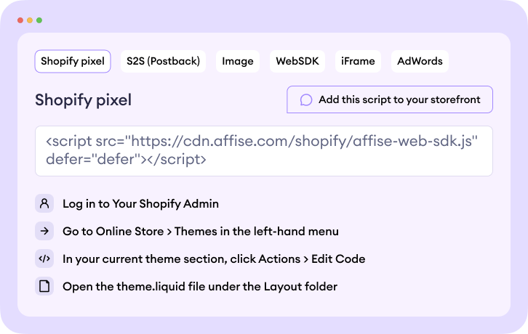Viewport: 528px width, 334px height.
Task: Open the AdWords tab
Action: (x=420, y=61)
